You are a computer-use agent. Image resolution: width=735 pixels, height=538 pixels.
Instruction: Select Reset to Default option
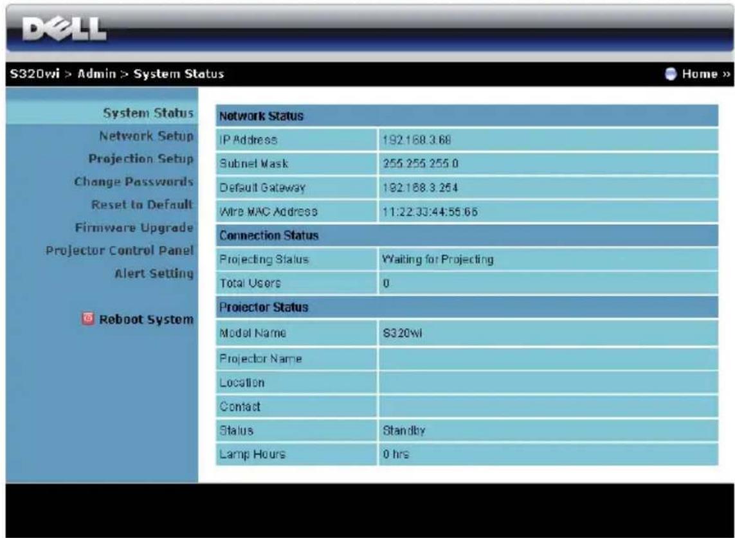coord(142,205)
